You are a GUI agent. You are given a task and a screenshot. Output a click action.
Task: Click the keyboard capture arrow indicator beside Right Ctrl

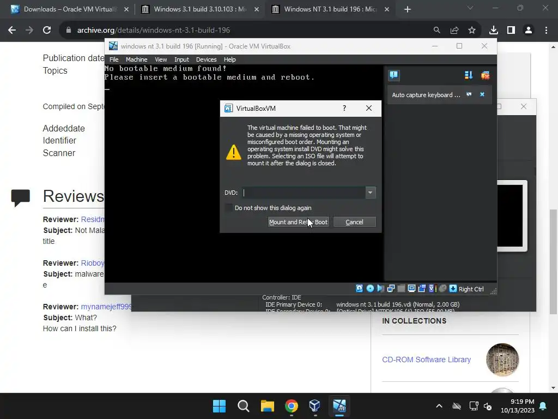(453, 289)
